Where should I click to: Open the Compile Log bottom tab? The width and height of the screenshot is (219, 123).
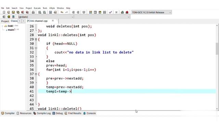tap(42, 113)
